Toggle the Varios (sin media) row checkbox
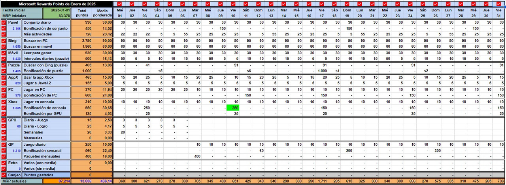This screenshot has height=185, width=506. [4, 168]
